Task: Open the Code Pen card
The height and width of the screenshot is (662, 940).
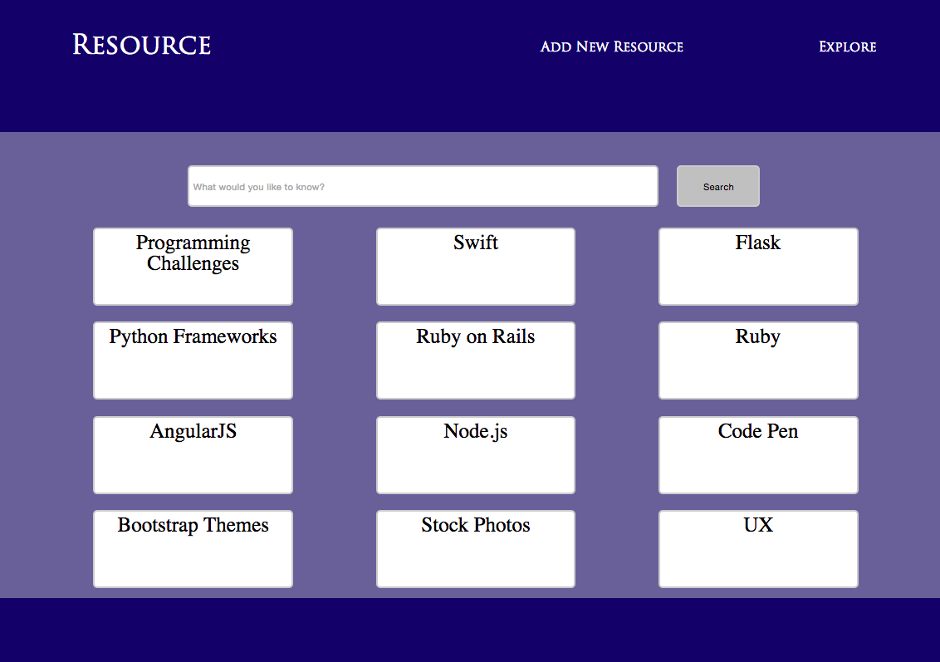Action: tap(758, 455)
